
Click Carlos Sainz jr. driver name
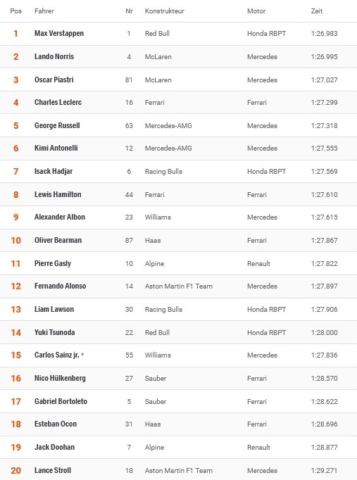56,355
